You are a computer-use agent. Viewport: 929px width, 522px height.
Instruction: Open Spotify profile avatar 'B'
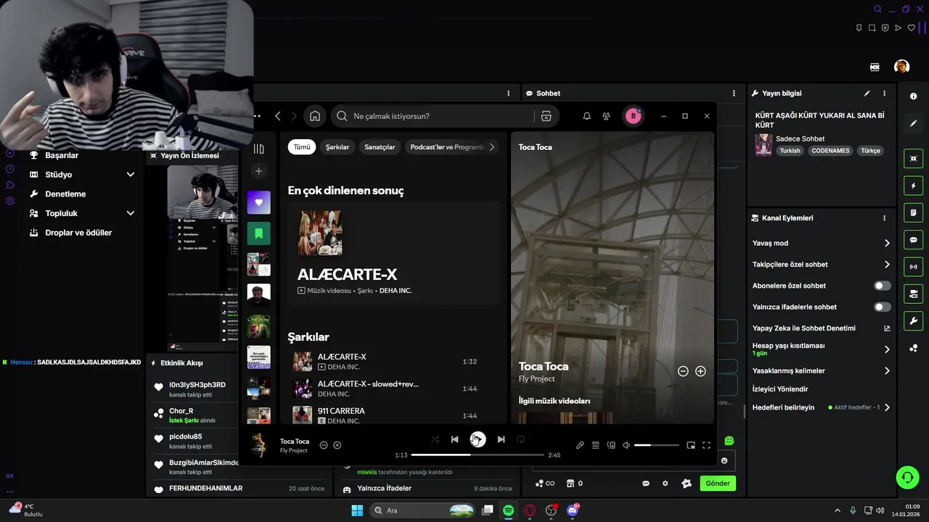pos(633,116)
